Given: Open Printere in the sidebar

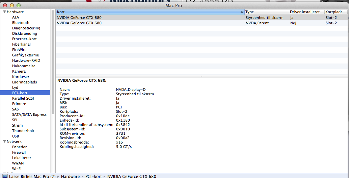Looking at the screenshot, I should pos(19,104).
